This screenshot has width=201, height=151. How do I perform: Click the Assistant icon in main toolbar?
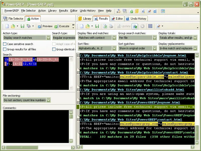click(x=119, y=11)
